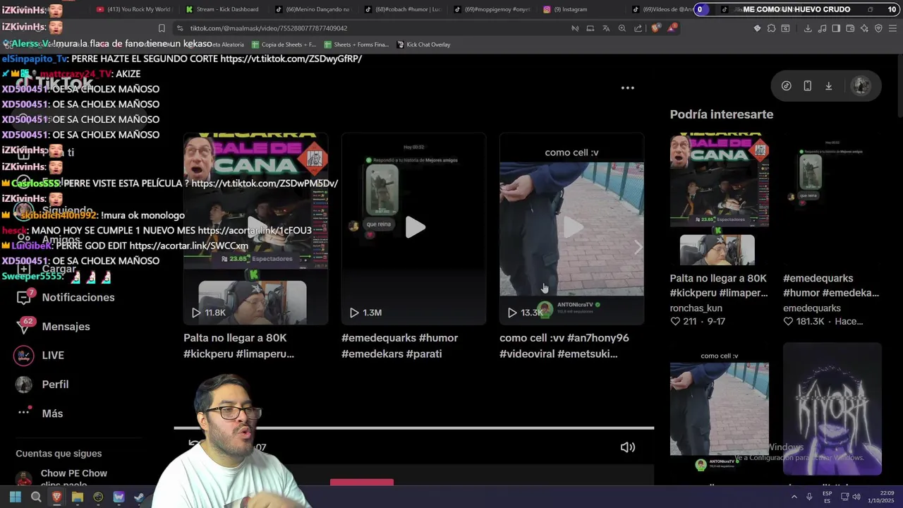
Task: Click the Brave Rewards triangle icon
Action: [x=673, y=28]
